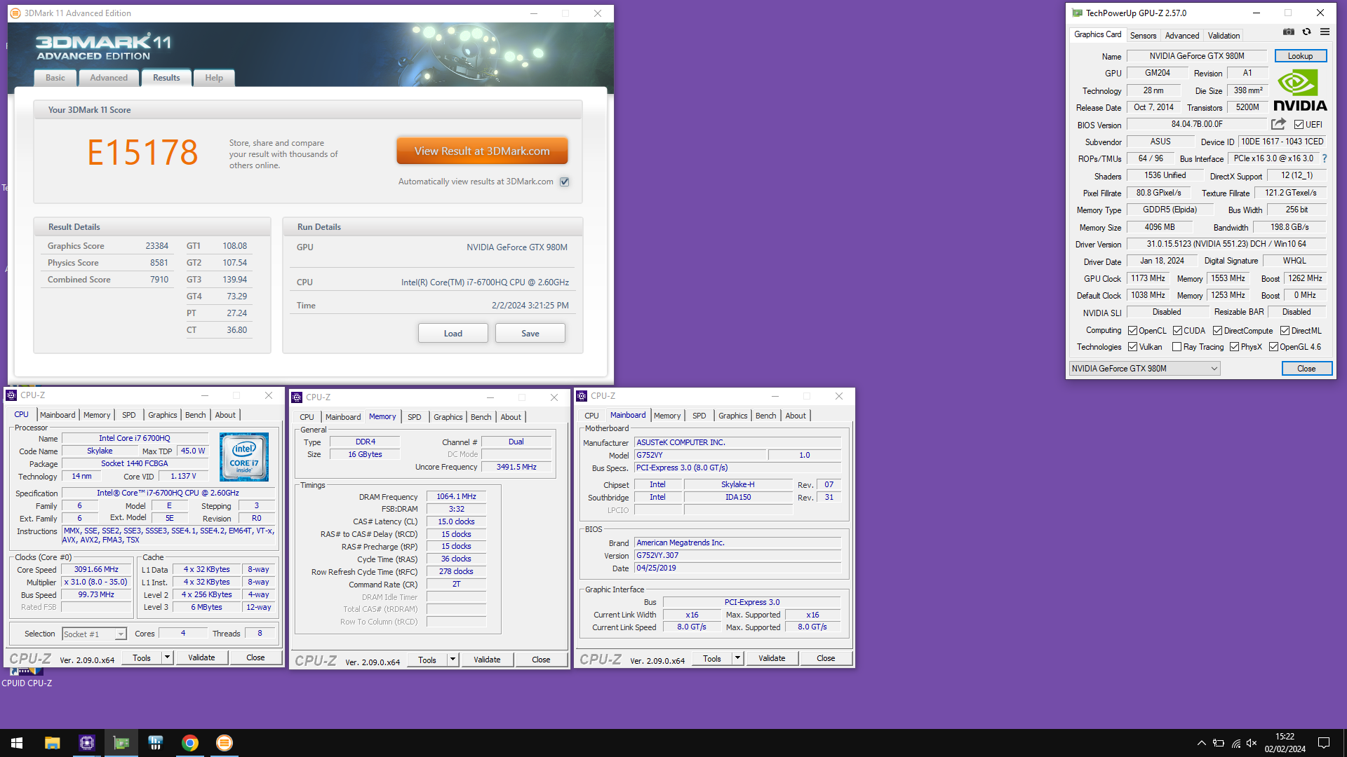The height and width of the screenshot is (757, 1347).
Task: Open Google Chrome from the taskbar
Action: (x=189, y=743)
